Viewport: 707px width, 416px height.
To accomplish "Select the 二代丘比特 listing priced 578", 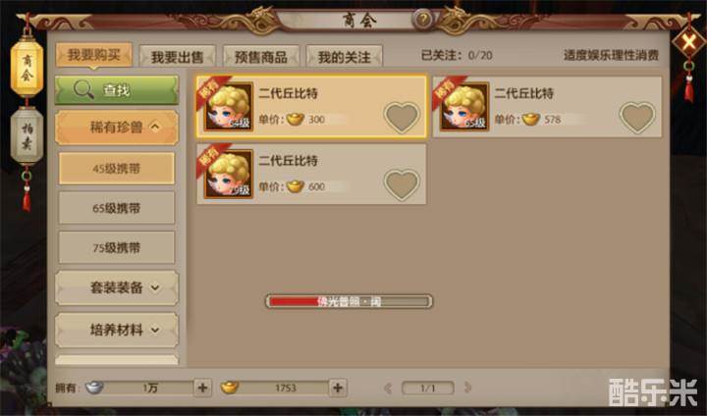I will pyautogui.click(x=547, y=106).
